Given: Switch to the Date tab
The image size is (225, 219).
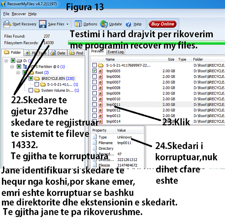Looking at the screenshot, I should [x=58, y=53].
